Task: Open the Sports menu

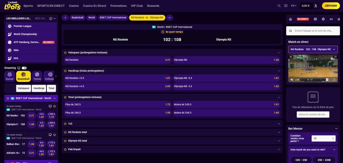Action: click(x=28, y=6)
